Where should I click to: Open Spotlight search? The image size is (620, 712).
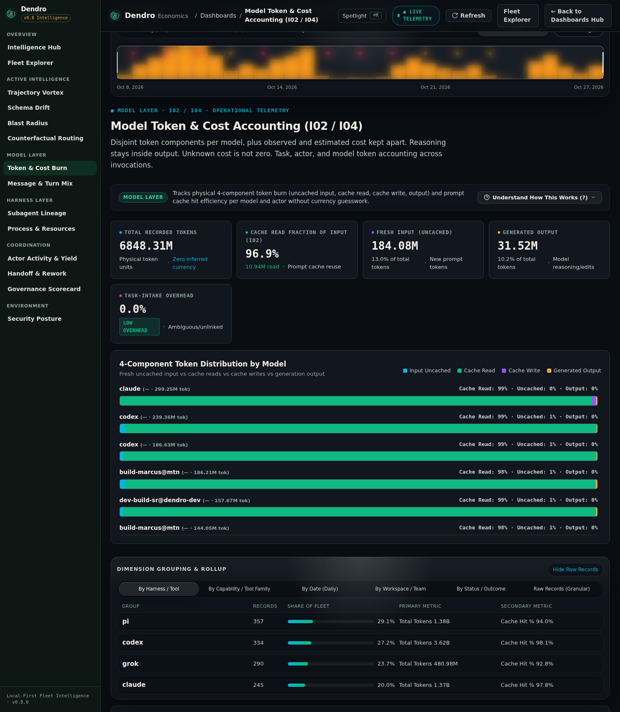click(x=362, y=15)
